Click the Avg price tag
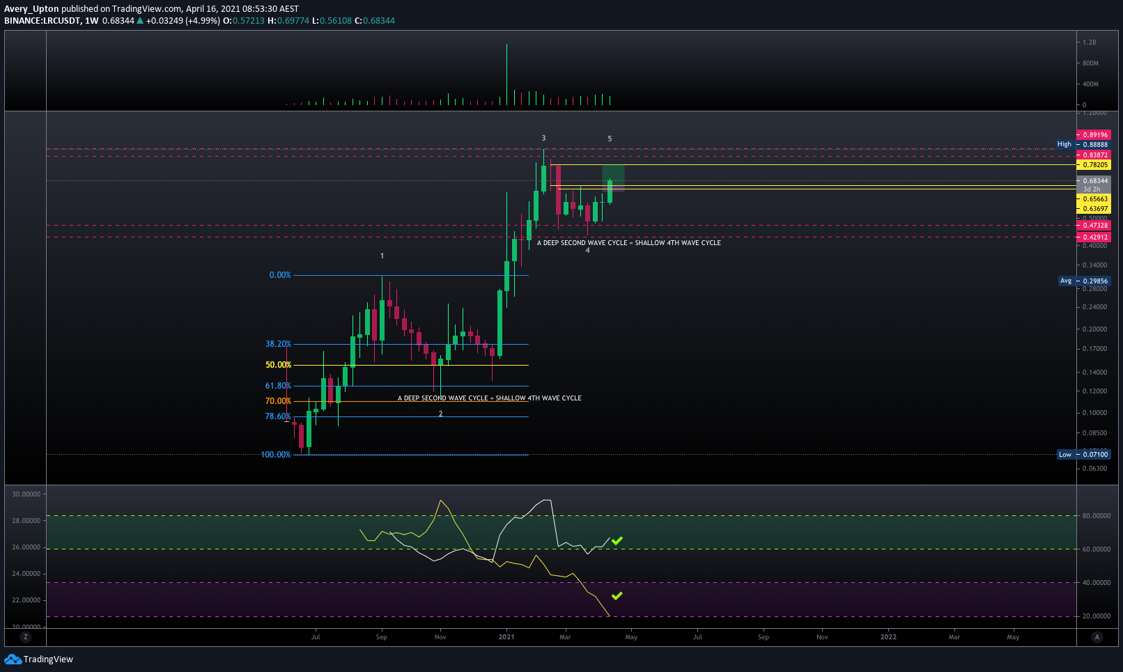The image size is (1123, 672). tap(1066, 281)
